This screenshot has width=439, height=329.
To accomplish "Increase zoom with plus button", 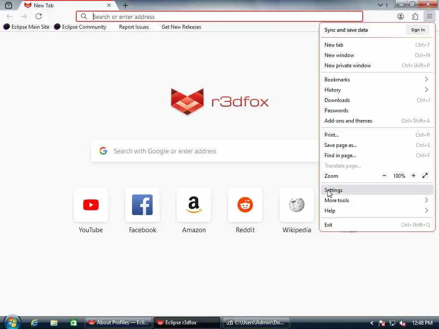I will click(414, 176).
